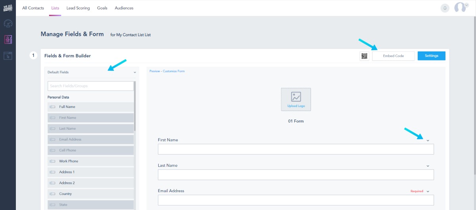
Task: Expand the Default Fields dropdown
Action: point(135,72)
